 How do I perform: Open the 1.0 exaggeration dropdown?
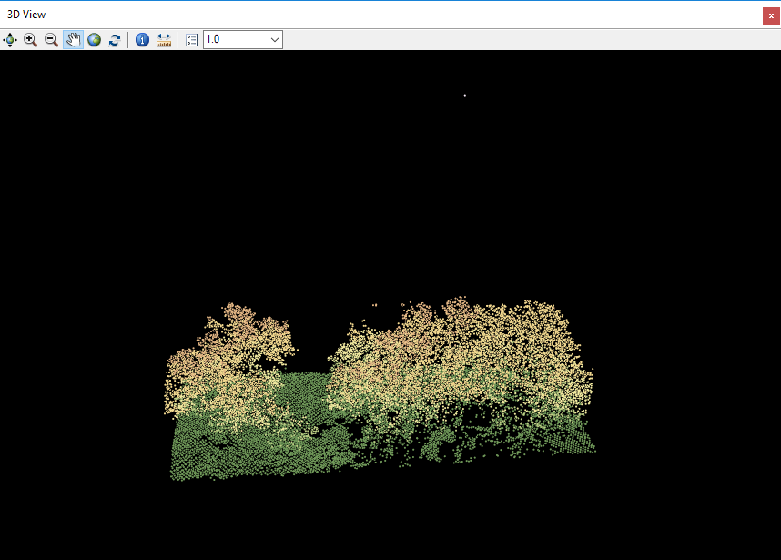(x=275, y=40)
